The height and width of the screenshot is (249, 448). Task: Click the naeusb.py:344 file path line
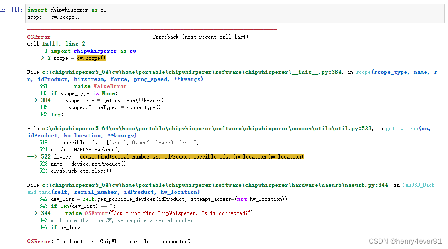(215, 185)
